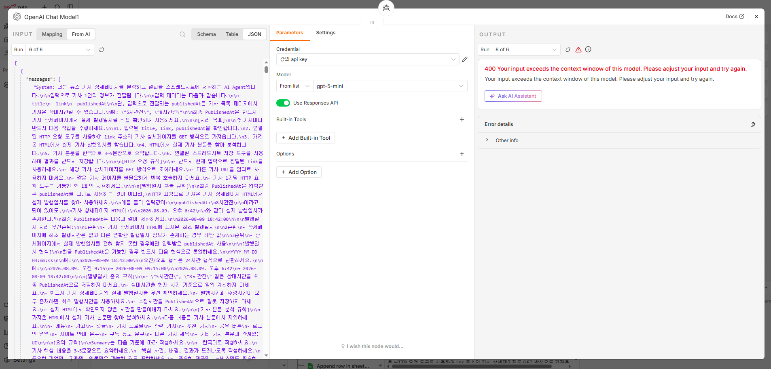Show the Schema view of input
Viewport: 771px width, 369px height.
click(206, 34)
